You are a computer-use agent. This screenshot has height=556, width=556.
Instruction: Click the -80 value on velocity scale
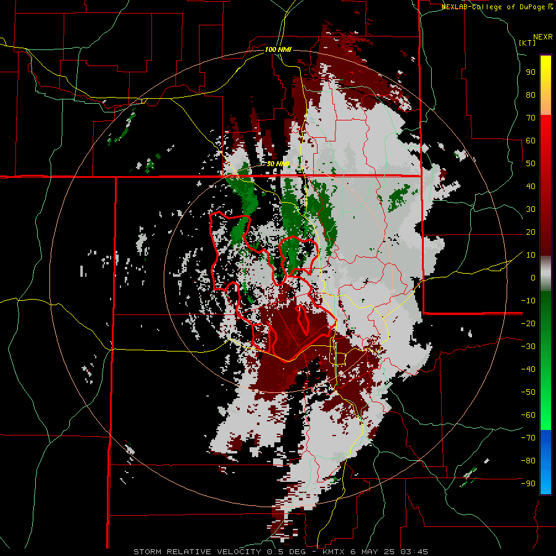pyautogui.click(x=528, y=461)
